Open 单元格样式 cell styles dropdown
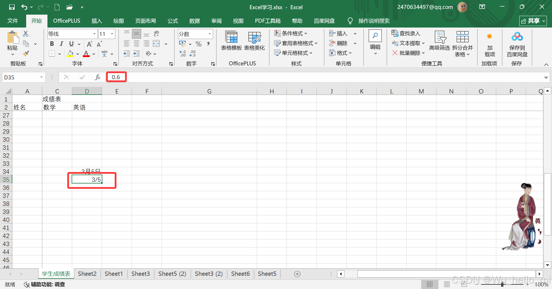Image resolution: width=552 pixels, height=289 pixels. click(293, 53)
